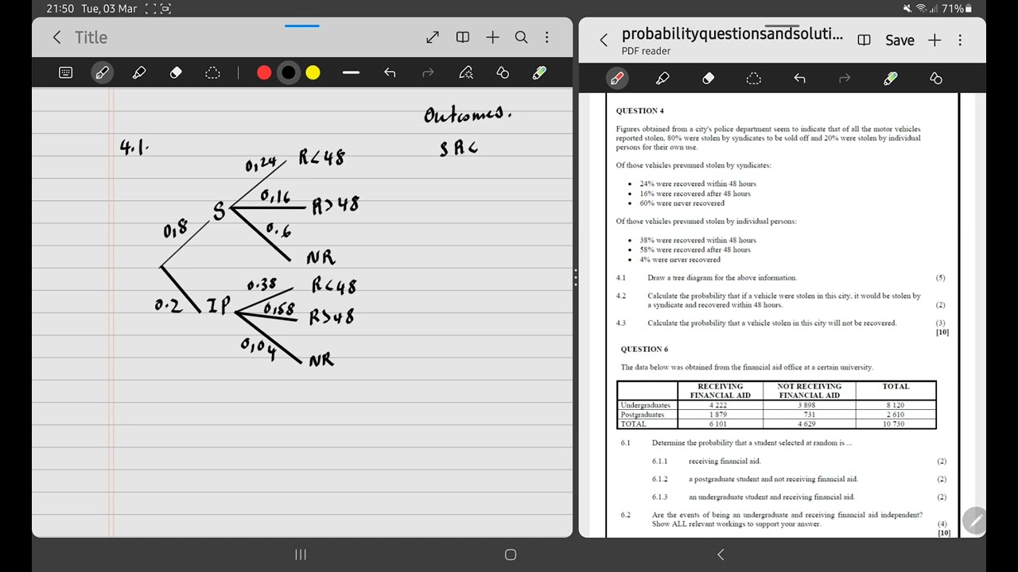Image resolution: width=1018 pixels, height=572 pixels.
Task: Open the recent apps navigation button
Action: pos(301,555)
